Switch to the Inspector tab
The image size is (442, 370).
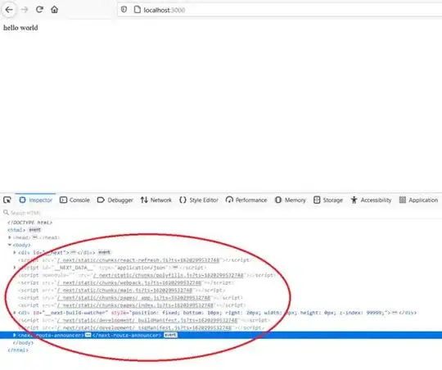[x=35, y=200]
